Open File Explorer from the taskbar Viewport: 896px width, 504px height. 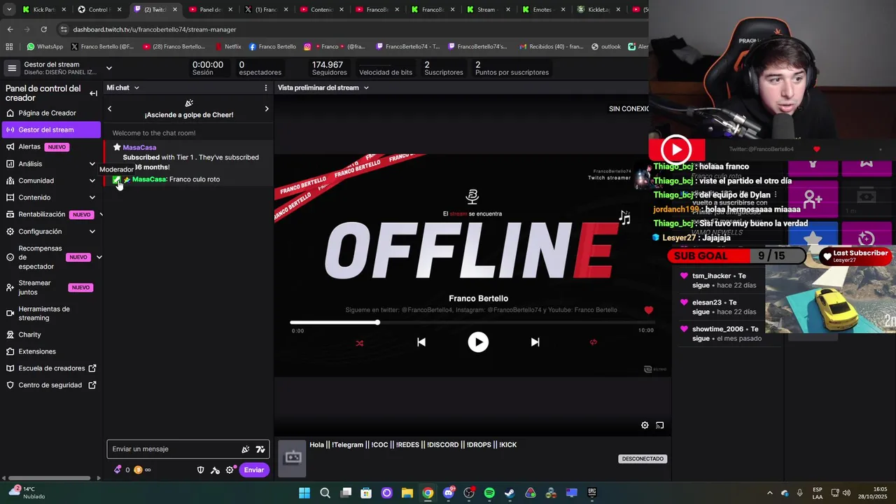tap(407, 493)
